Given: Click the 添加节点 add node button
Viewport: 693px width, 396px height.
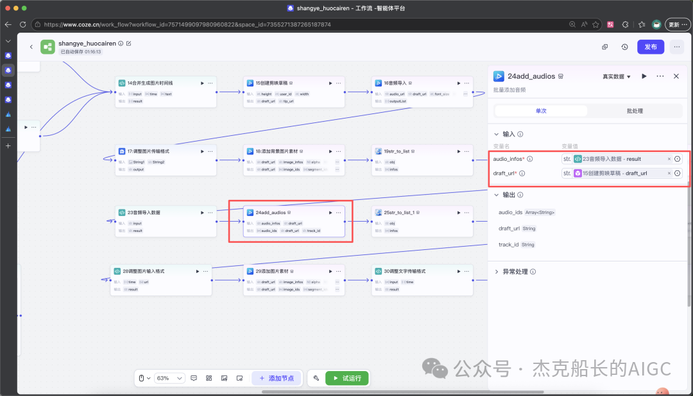Looking at the screenshot, I should click(x=277, y=378).
